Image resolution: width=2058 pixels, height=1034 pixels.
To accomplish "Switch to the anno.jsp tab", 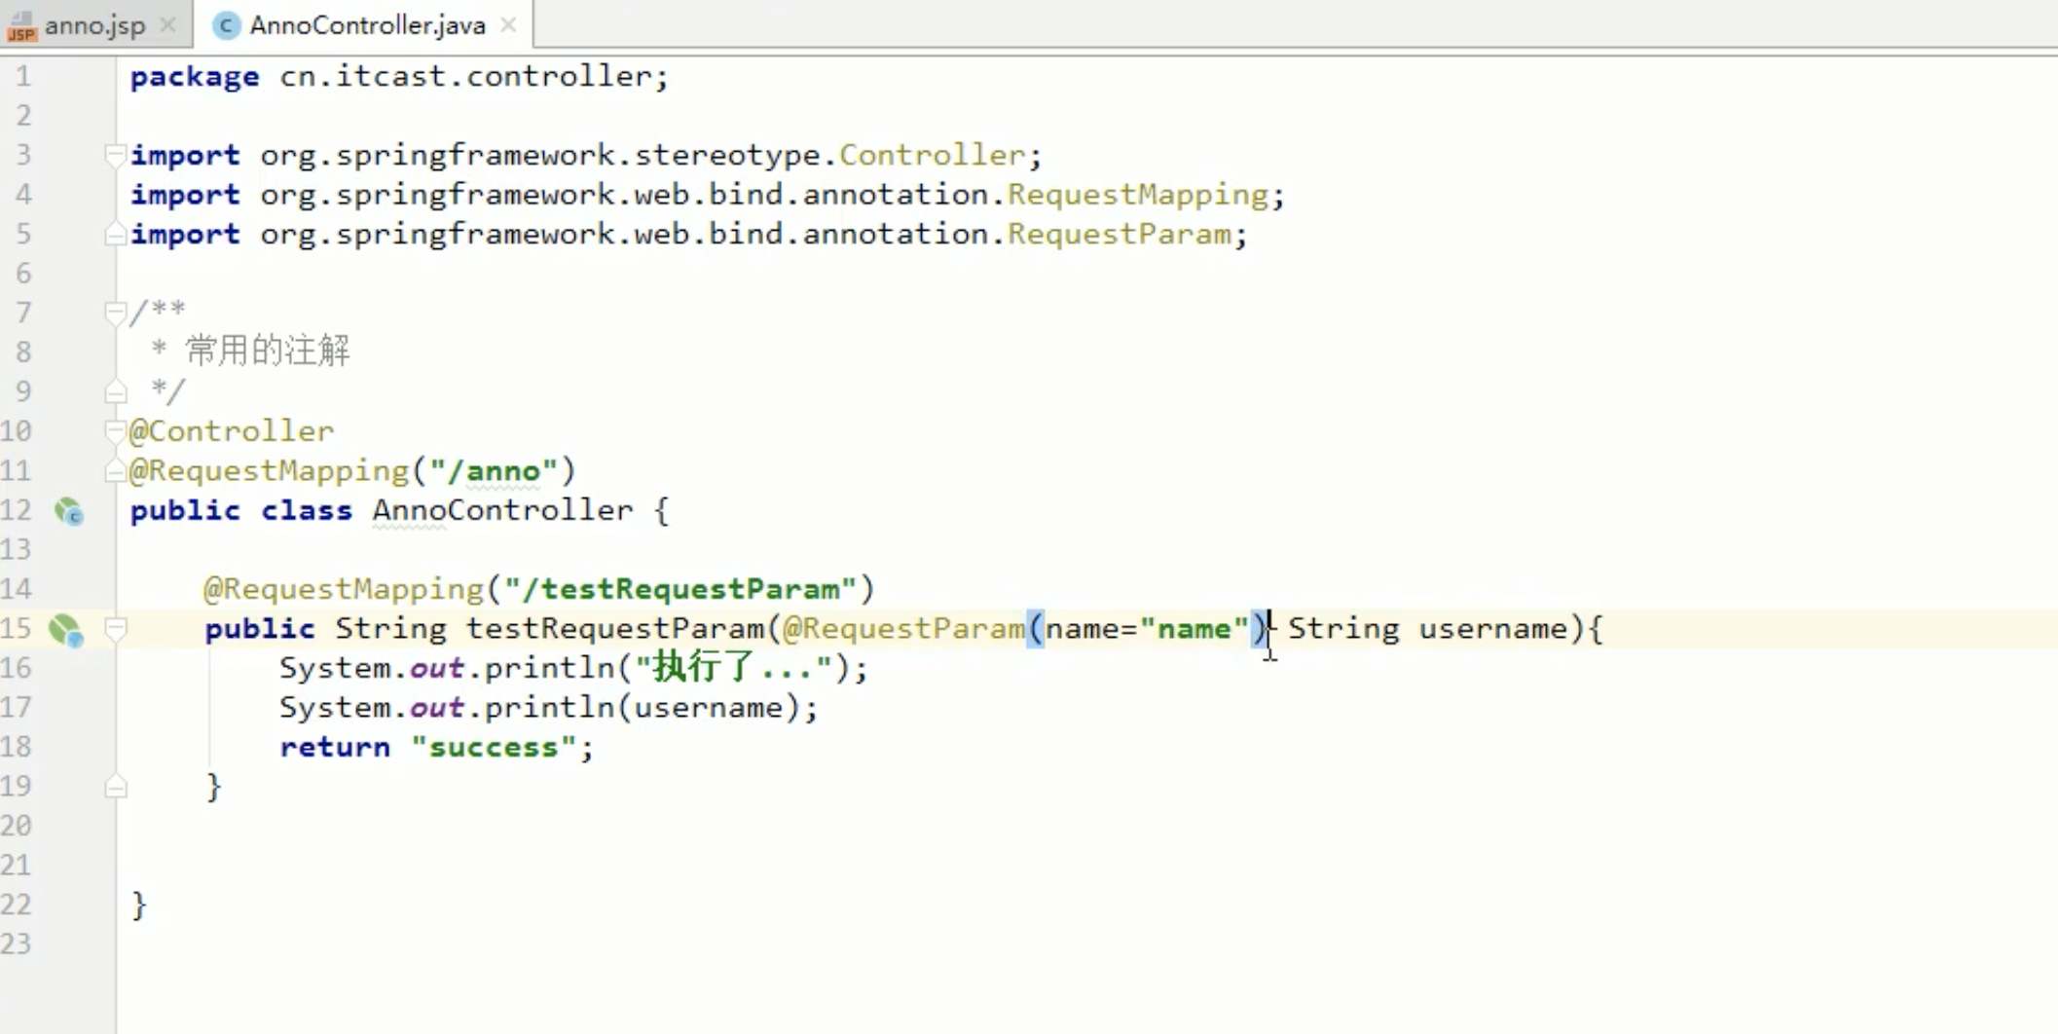I will point(94,25).
